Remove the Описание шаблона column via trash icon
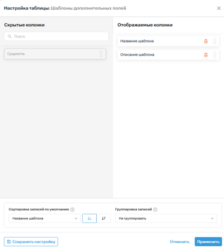The width and height of the screenshot is (224, 249). click(206, 55)
